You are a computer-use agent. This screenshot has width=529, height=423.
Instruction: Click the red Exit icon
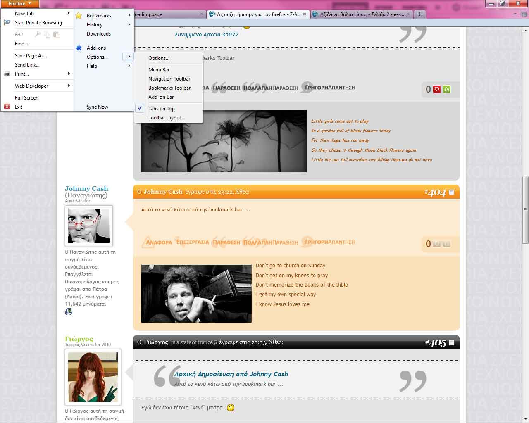click(7, 107)
